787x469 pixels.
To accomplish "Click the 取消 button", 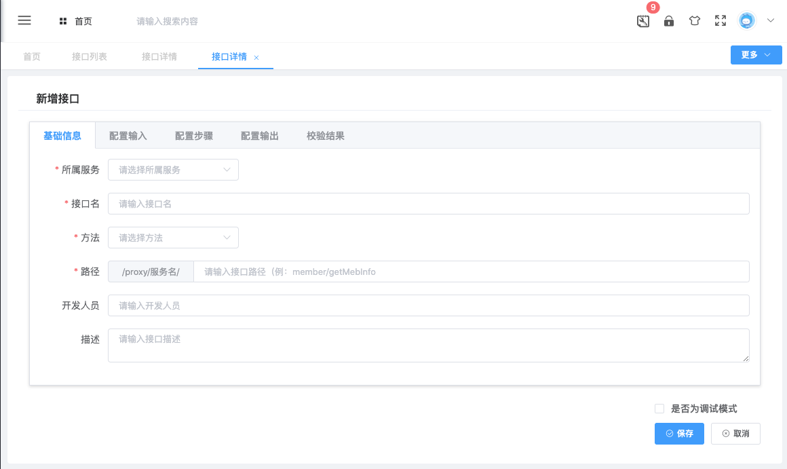I will click(x=735, y=434).
